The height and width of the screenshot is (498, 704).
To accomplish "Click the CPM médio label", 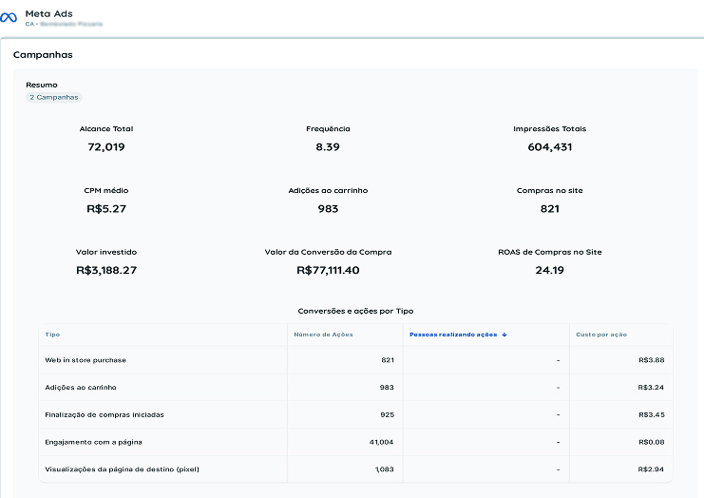I will [x=106, y=190].
